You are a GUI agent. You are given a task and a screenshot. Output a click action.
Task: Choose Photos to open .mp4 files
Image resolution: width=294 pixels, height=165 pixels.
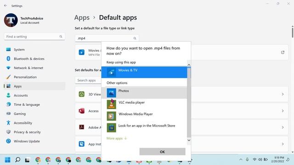point(144,93)
